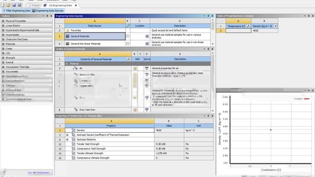Image resolution: width=315 pixels, height=177 pixels.
Task: Click the empty Temperature cell in row 2
Action: [238, 30]
